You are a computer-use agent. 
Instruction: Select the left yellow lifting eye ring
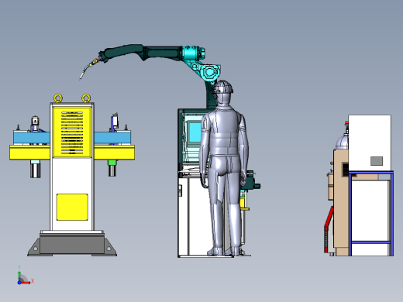coord(58,98)
